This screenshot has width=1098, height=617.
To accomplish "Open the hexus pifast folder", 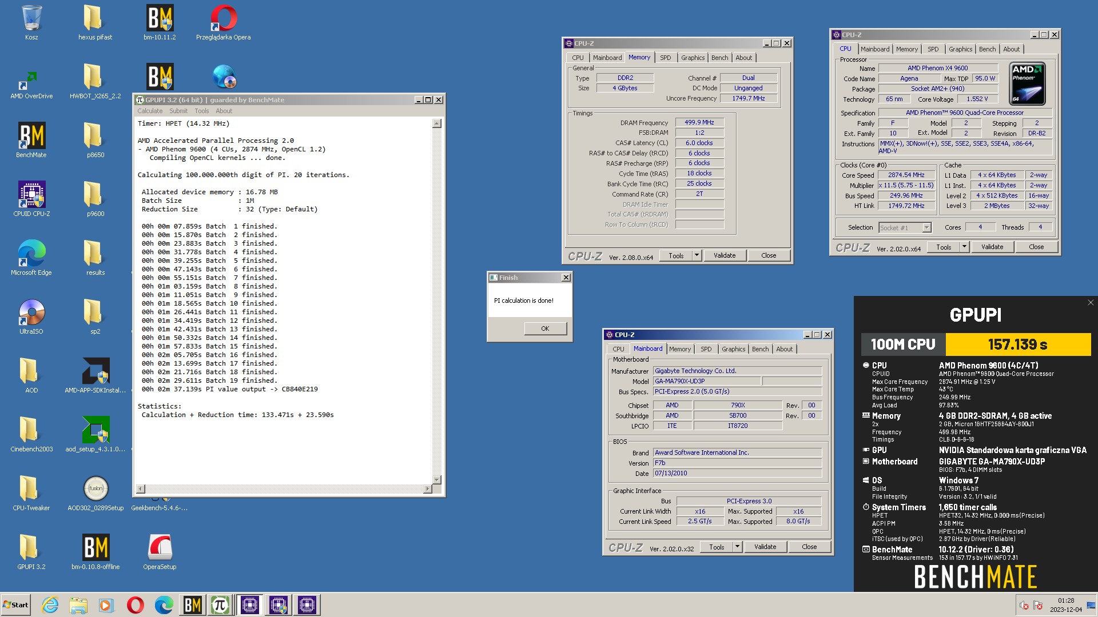I will click(95, 23).
